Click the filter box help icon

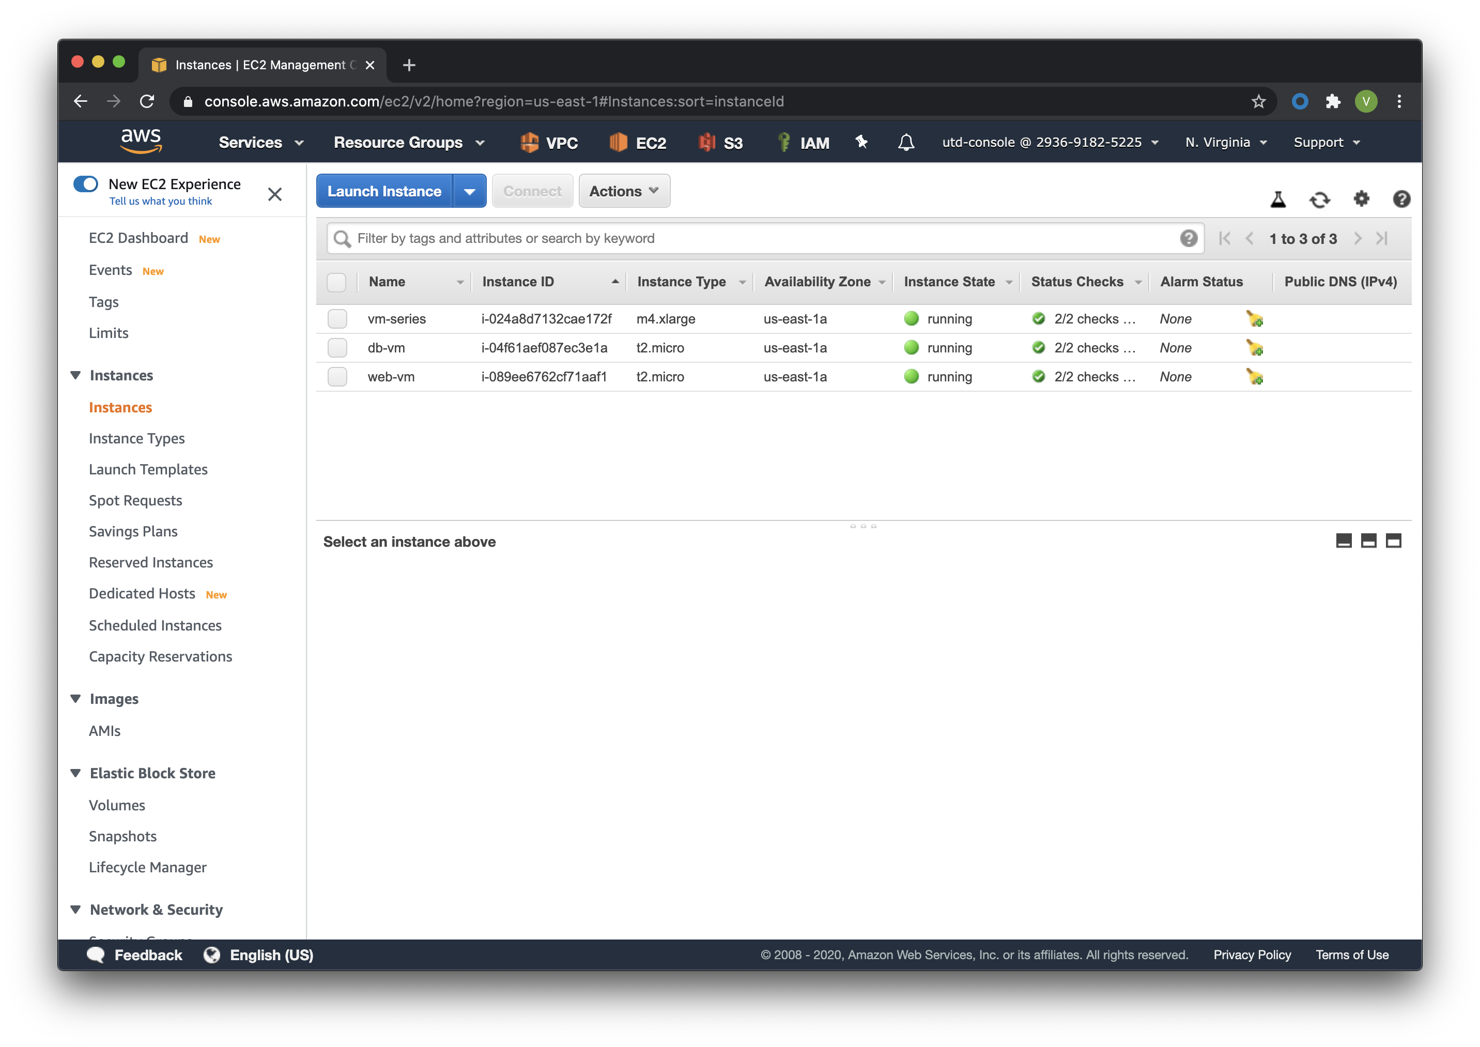point(1189,238)
